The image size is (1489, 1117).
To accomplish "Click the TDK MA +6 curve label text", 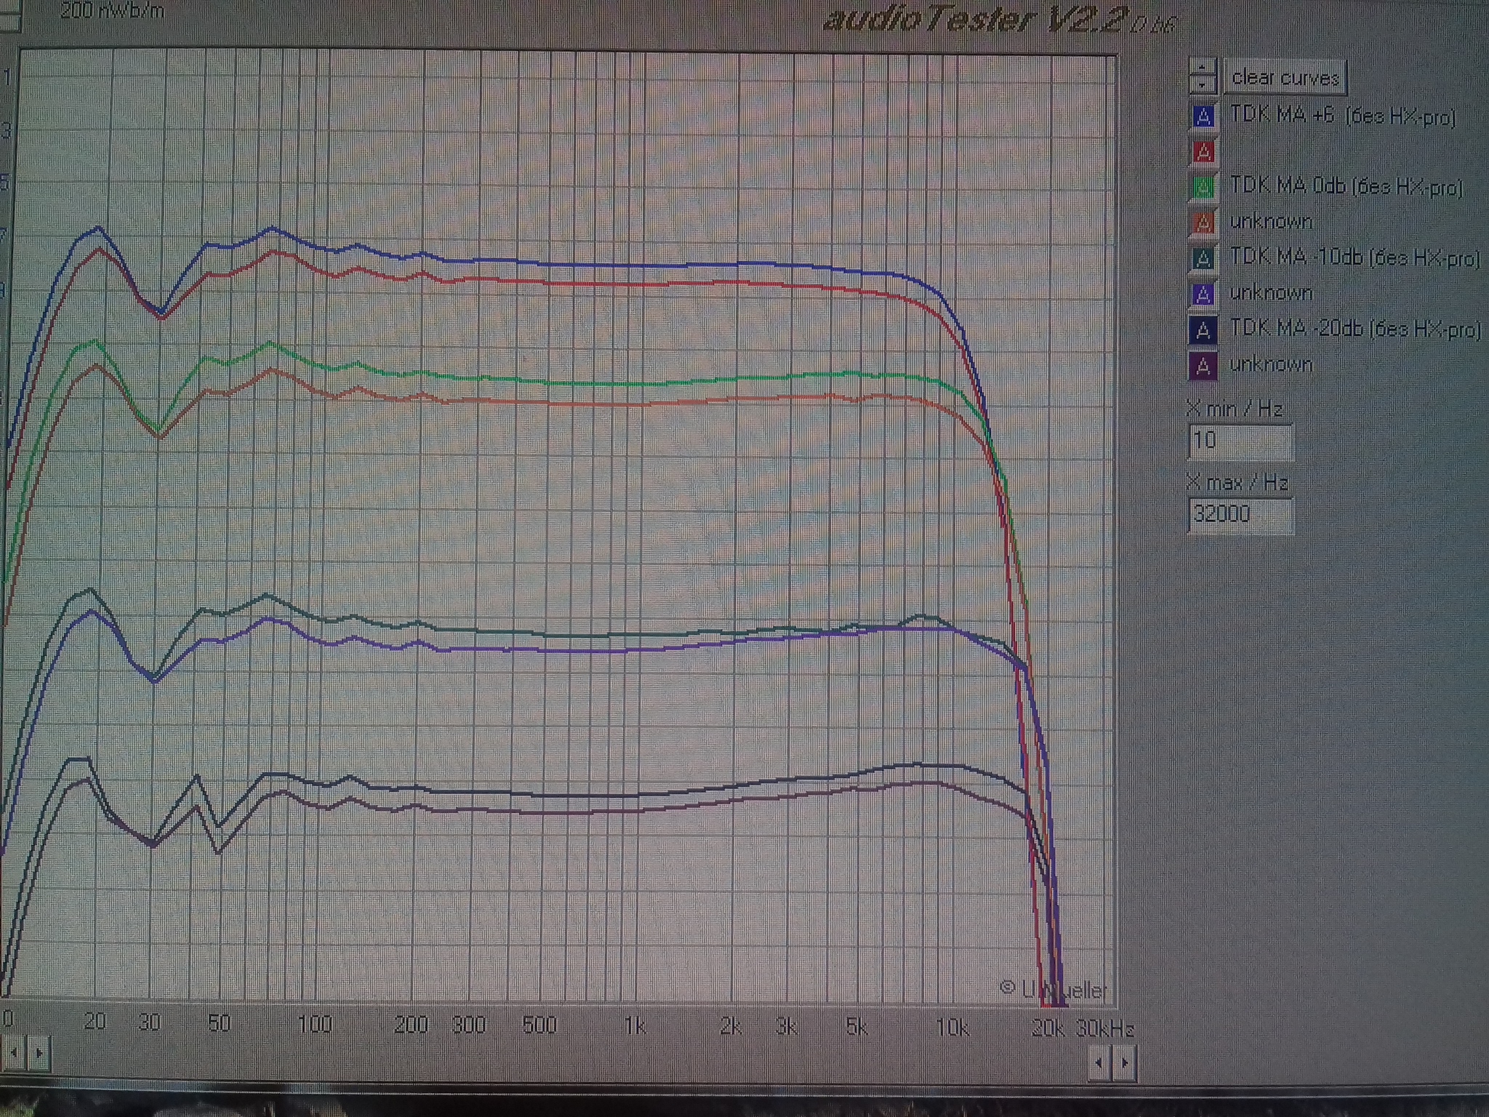I will pyautogui.click(x=1342, y=116).
